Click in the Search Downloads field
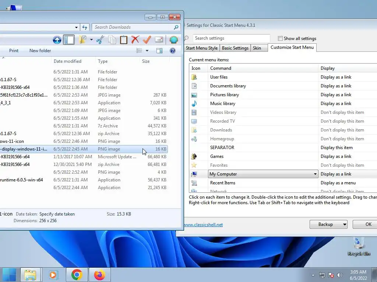 click(133, 27)
